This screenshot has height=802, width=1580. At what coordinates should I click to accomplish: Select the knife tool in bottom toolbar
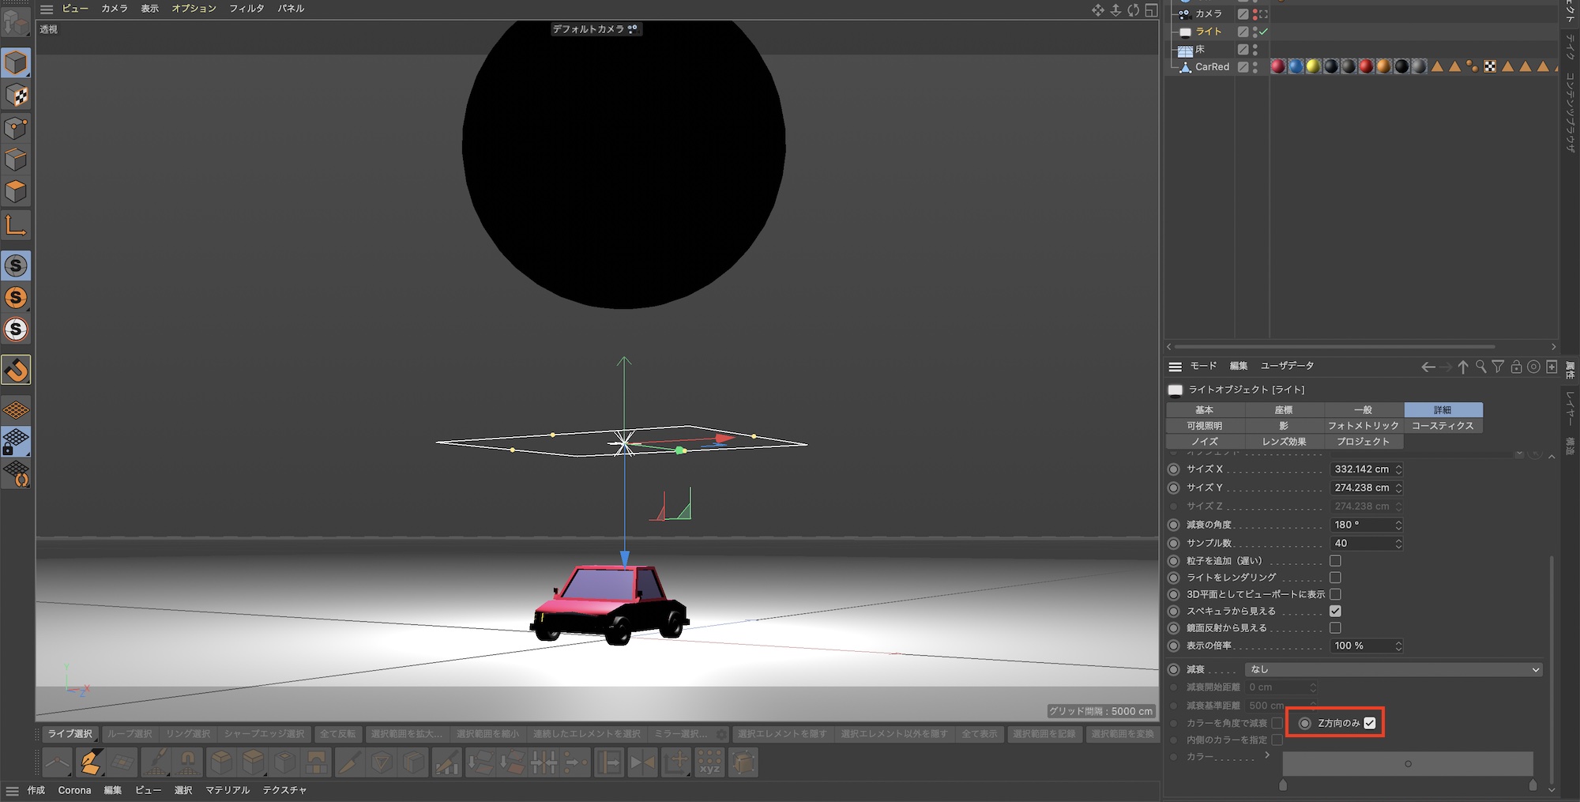tap(349, 762)
